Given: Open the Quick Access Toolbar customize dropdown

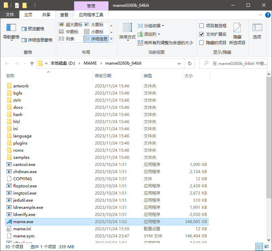Looking at the screenshot, I should (x=31, y=6).
